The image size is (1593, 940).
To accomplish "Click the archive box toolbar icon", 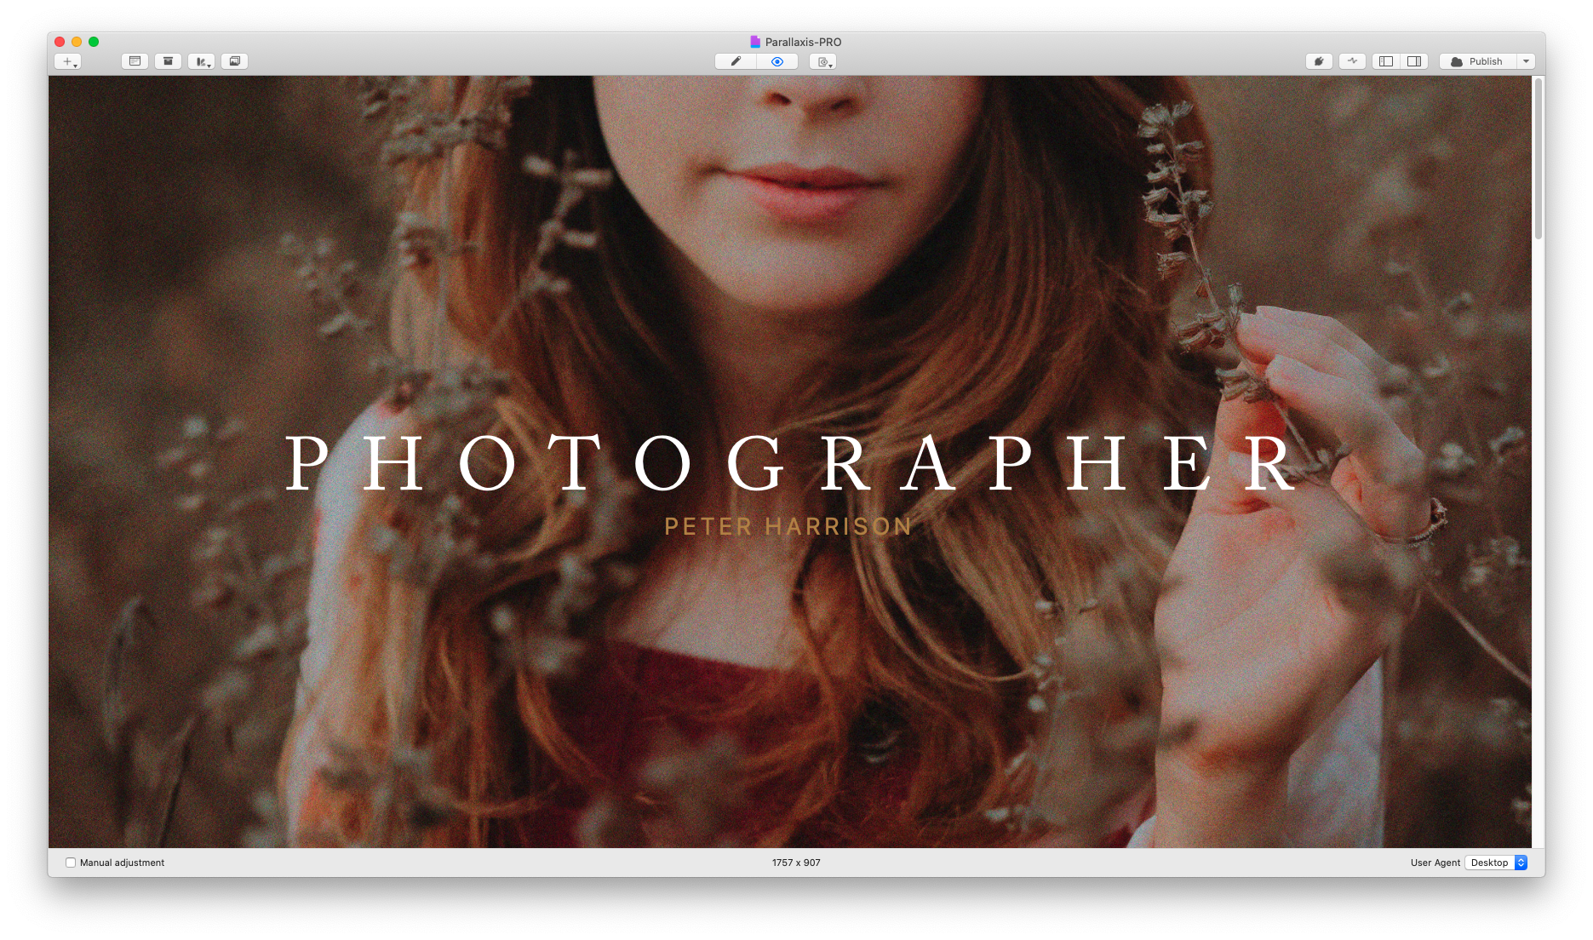I will 168,61.
